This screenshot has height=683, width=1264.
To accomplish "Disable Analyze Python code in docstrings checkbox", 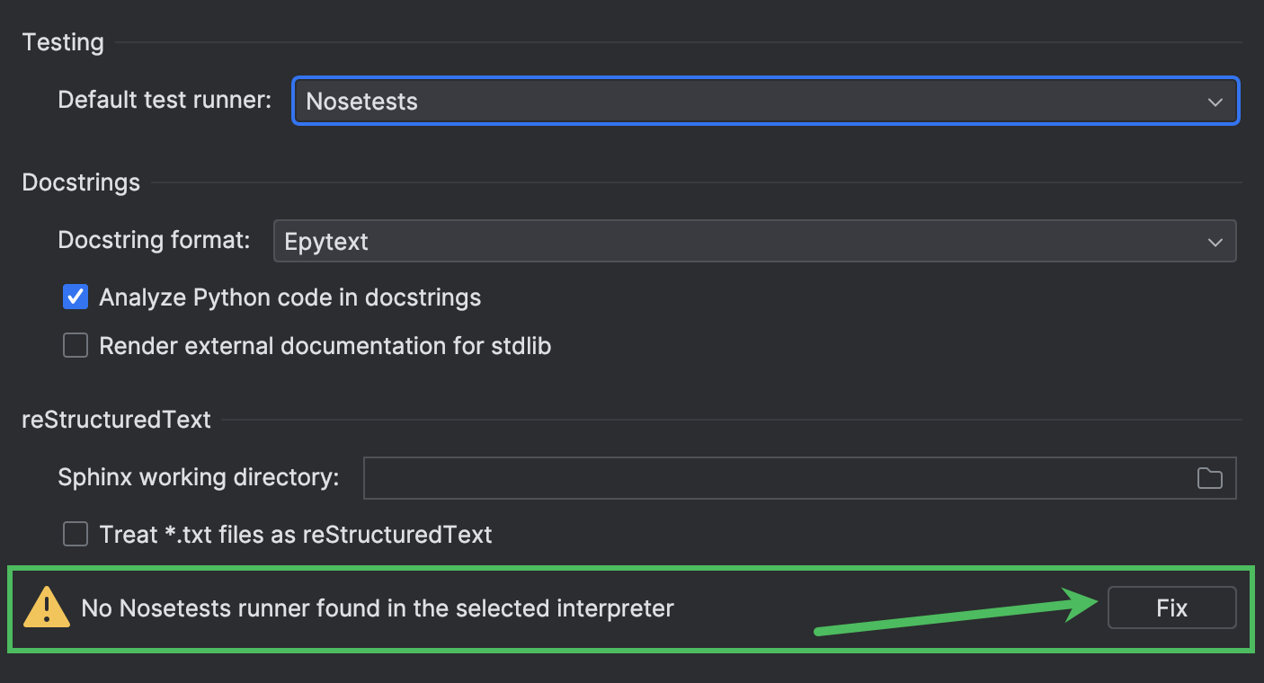I will point(76,297).
